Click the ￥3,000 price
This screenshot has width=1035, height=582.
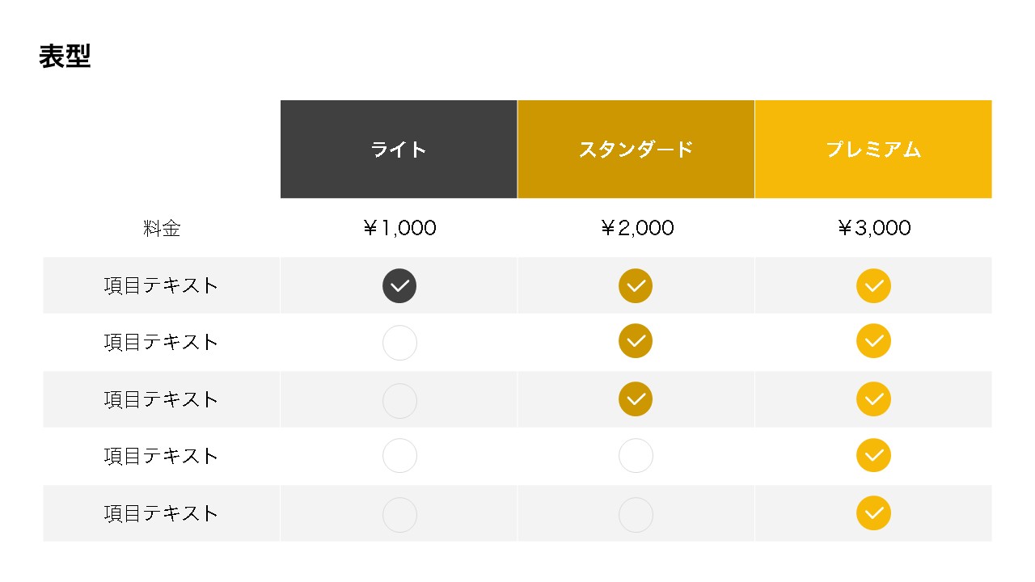coord(873,229)
